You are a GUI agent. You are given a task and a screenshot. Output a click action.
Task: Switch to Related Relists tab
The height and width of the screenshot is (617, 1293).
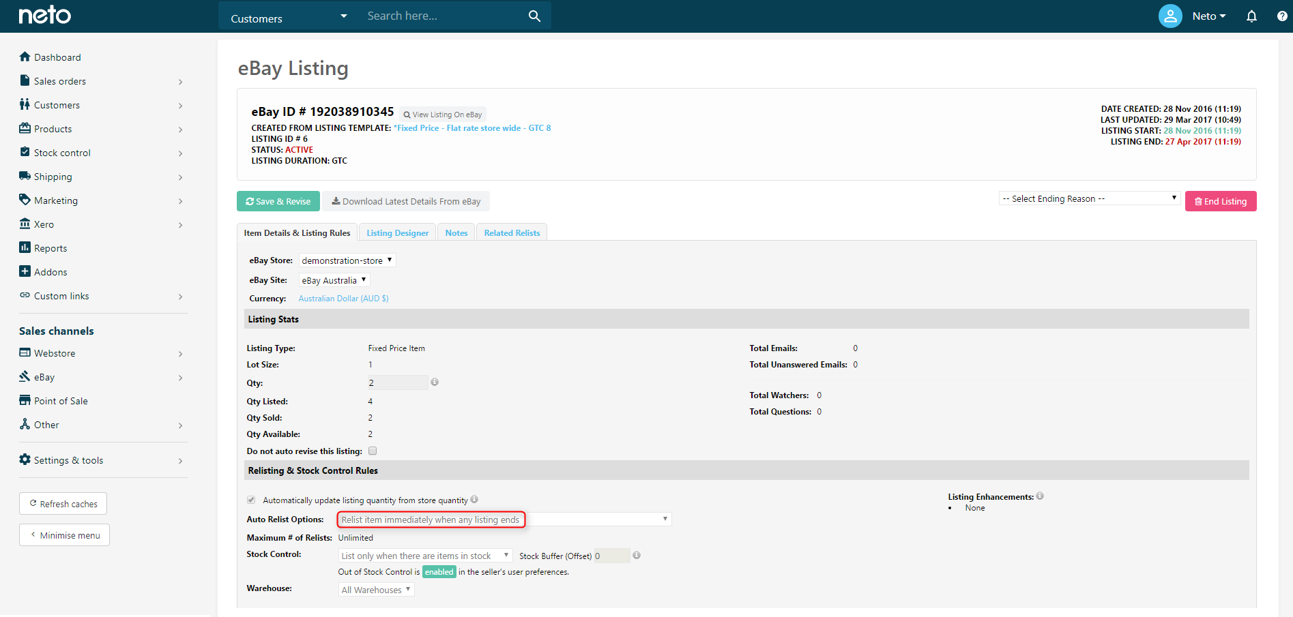(512, 232)
